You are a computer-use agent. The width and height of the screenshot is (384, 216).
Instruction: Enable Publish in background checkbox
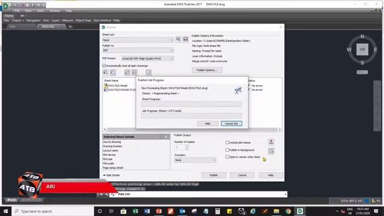point(227,149)
